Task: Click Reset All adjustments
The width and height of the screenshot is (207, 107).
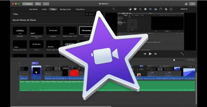Action: click(184, 9)
